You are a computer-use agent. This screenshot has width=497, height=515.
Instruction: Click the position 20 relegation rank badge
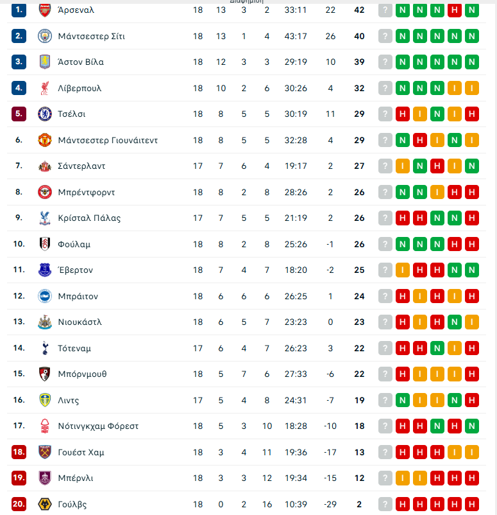pos(19,504)
